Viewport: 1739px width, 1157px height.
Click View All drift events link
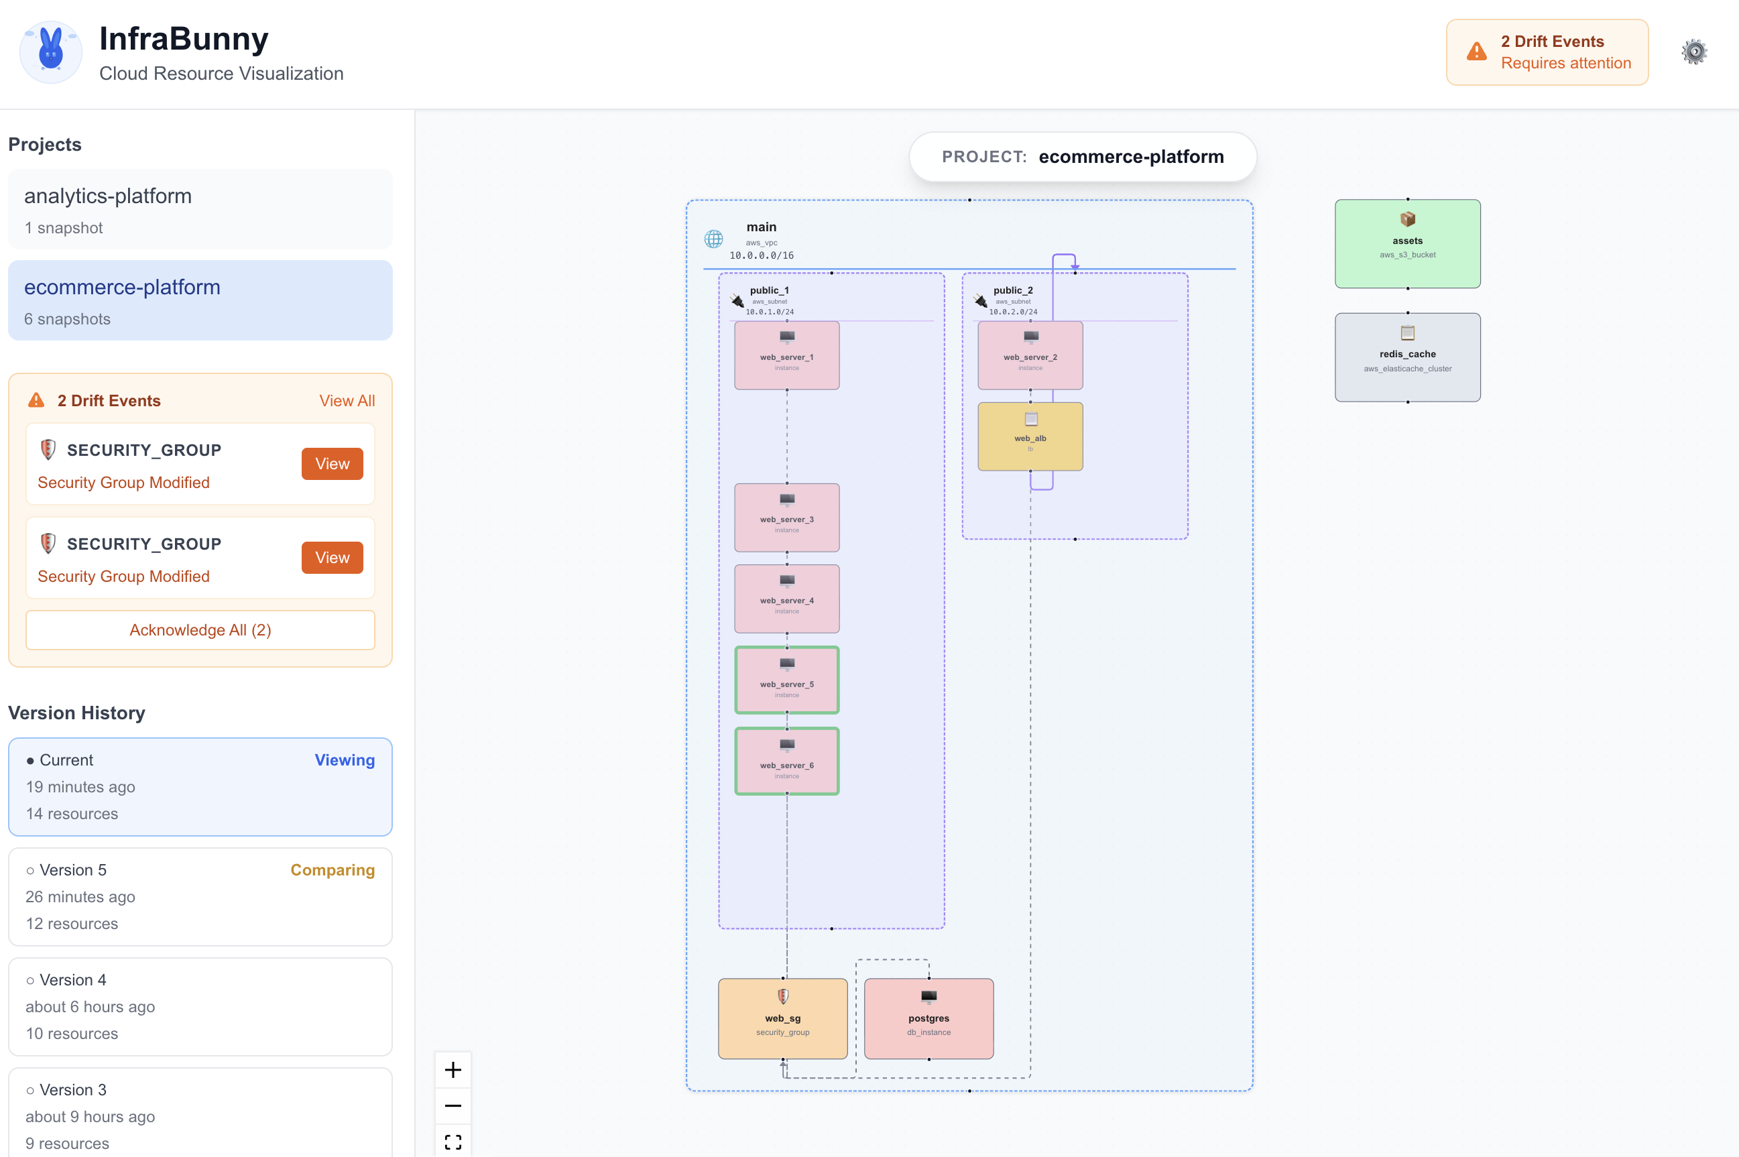[x=347, y=401]
